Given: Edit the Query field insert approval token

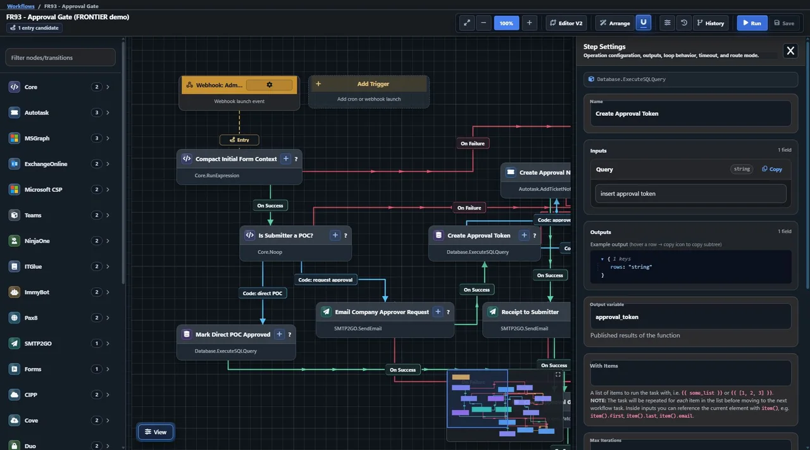Looking at the screenshot, I should (x=690, y=194).
